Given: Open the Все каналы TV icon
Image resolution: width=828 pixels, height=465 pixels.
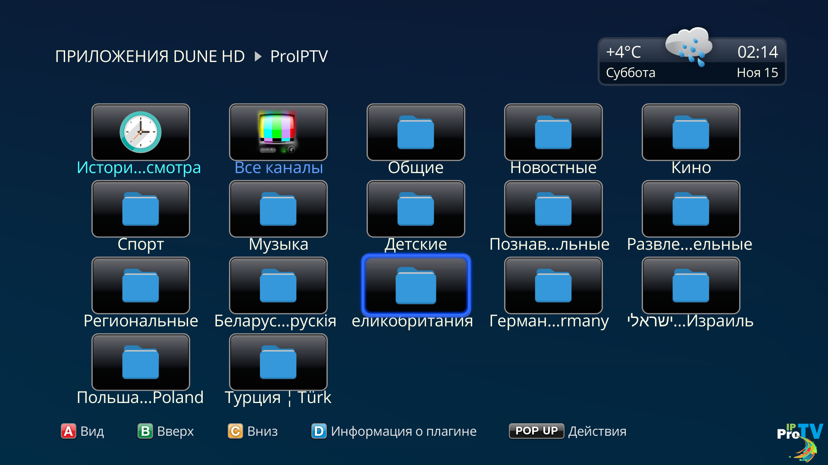Looking at the screenshot, I should click(278, 132).
